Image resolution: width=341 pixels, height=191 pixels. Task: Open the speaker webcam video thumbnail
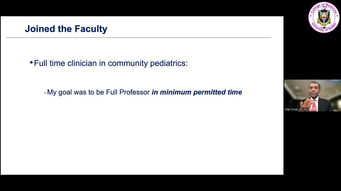(312, 95)
